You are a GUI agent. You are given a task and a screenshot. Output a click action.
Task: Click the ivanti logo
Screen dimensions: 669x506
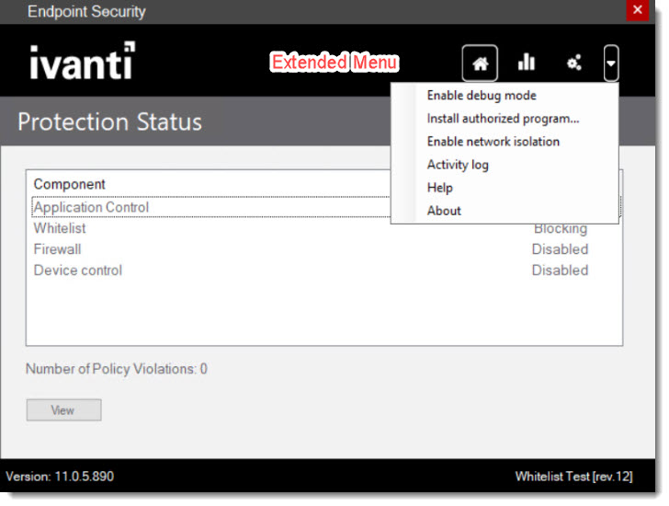[81, 62]
